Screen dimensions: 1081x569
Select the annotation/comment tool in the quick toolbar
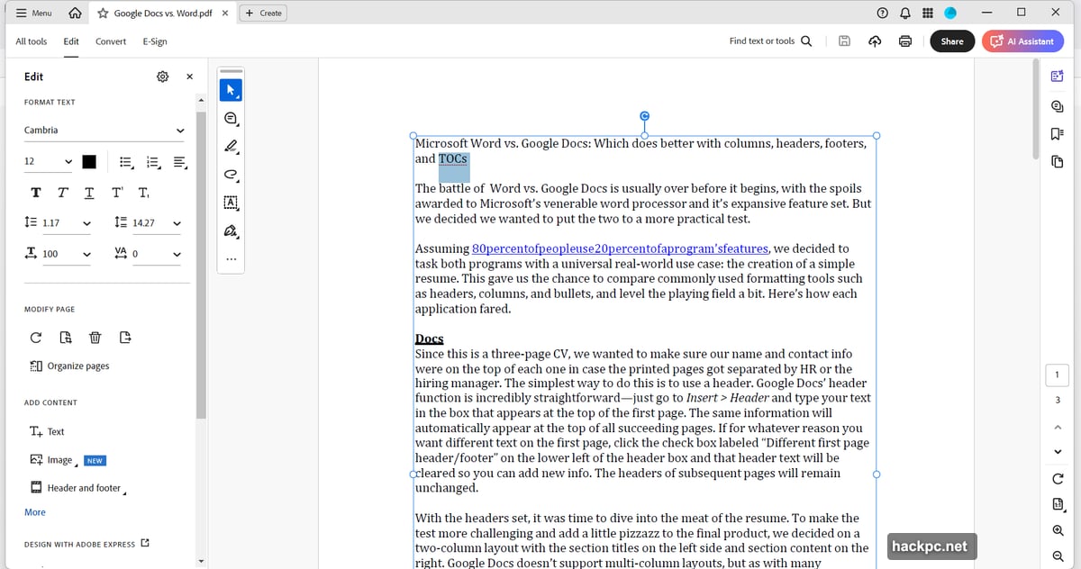tap(231, 118)
